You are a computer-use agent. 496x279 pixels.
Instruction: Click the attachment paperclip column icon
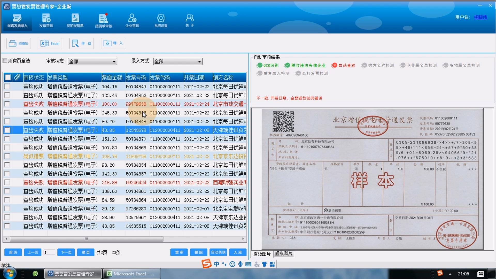pos(17,77)
